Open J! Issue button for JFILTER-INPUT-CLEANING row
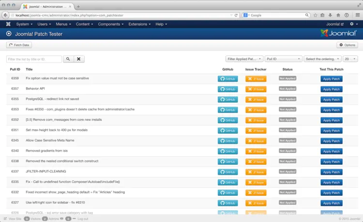Image resolution: width=363 pixels, height=222 pixels. tap(256, 172)
